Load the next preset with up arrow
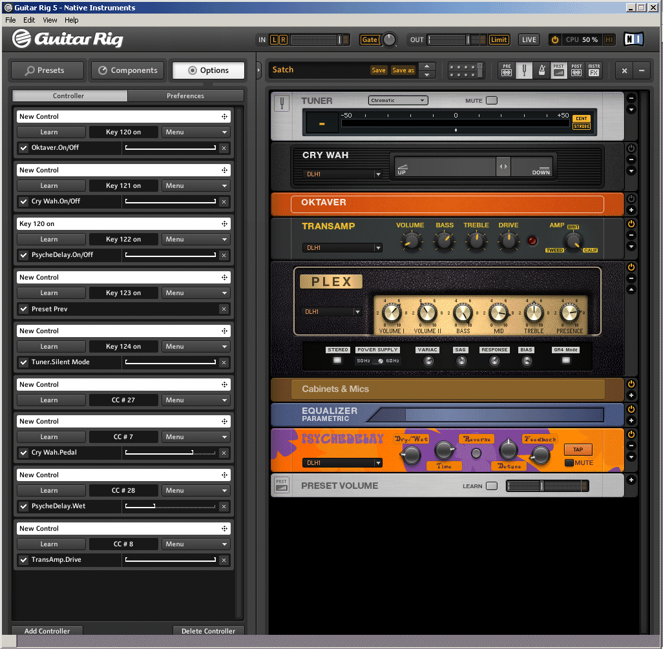The image size is (663, 649). (427, 67)
